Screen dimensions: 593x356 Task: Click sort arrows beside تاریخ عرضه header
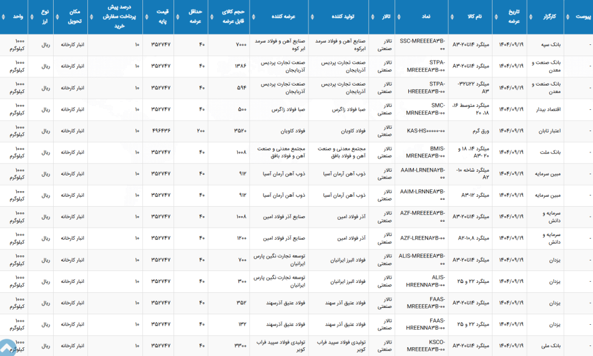pyautogui.click(x=496, y=17)
